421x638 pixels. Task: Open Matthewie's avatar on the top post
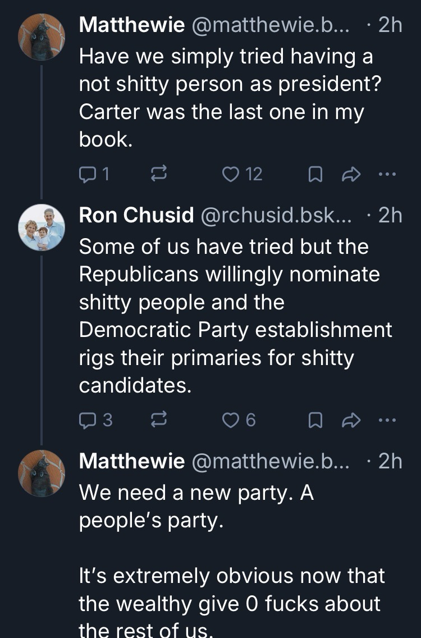(x=42, y=37)
